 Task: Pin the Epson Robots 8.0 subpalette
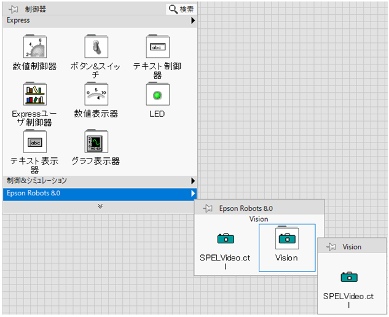208,208
